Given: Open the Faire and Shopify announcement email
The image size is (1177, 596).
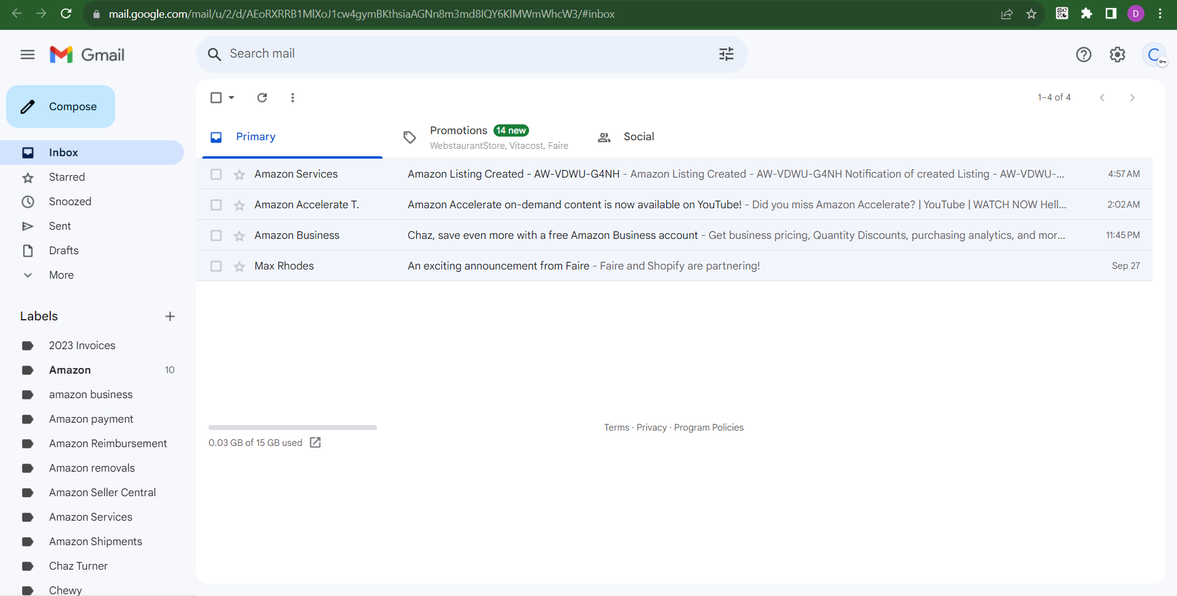Looking at the screenshot, I should 674,266.
